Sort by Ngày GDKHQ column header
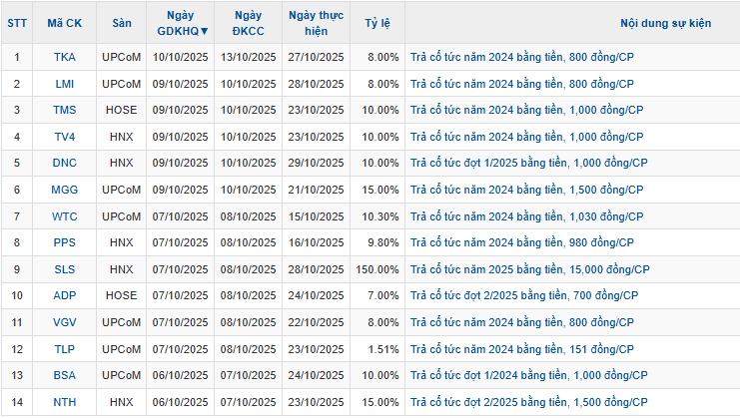The width and height of the screenshot is (740, 418). tap(183, 23)
